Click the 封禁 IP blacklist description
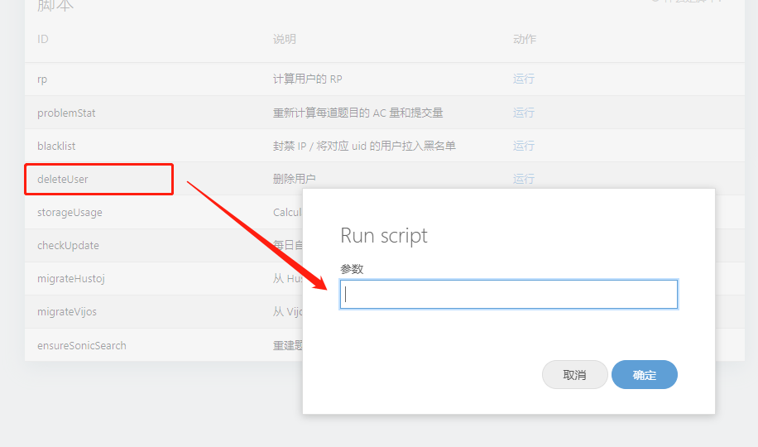Viewport: 758px width, 447px height. (364, 146)
